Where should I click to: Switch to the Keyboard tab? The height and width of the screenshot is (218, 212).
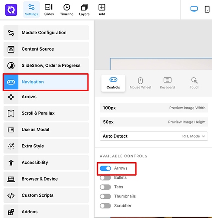[167, 83]
